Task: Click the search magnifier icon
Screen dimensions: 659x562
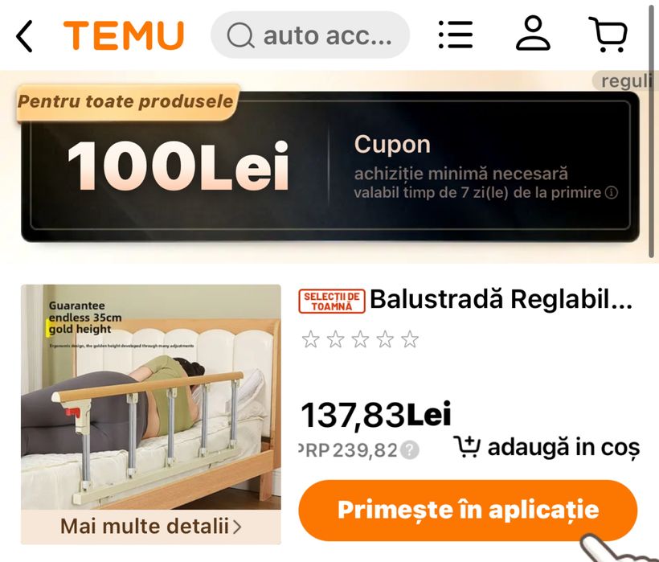Action: tap(240, 35)
